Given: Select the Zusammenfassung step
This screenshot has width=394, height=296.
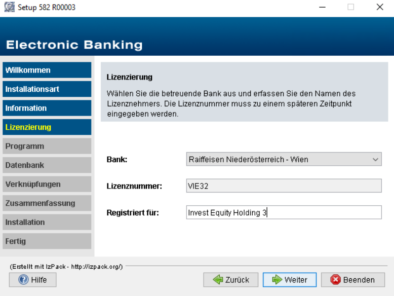Looking at the screenshot, I should tap(47, 203).
